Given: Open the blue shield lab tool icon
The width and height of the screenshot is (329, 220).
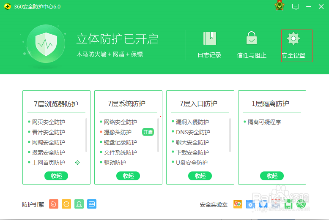Looking at the screenshot, I should tap(263, 204).
